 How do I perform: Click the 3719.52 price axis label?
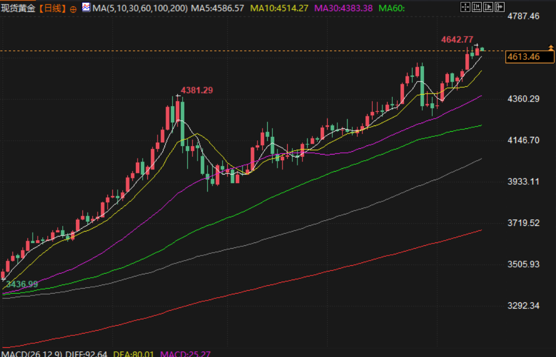pos(523,223)
